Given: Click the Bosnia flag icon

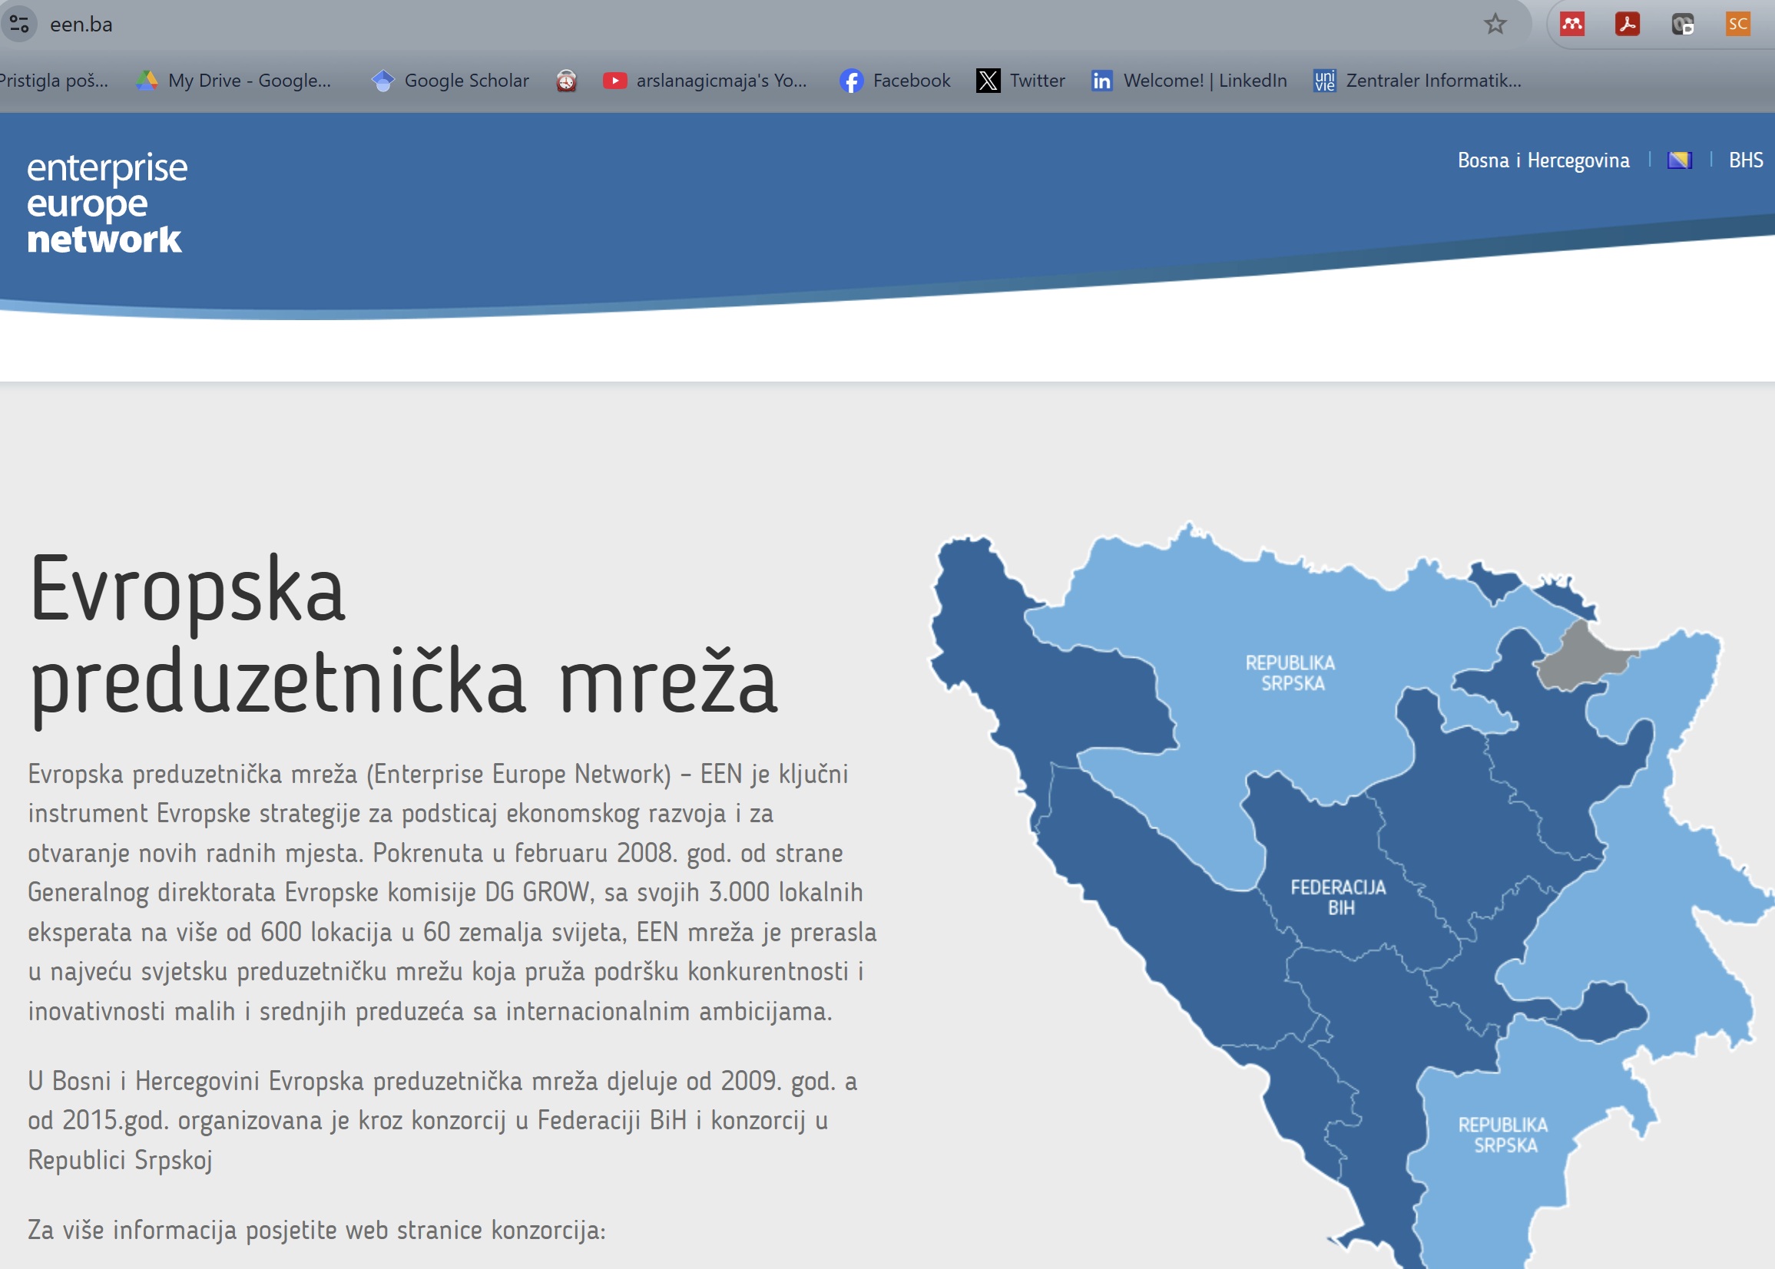Looking at the screenshot, I should click(x=1679, y=160).
